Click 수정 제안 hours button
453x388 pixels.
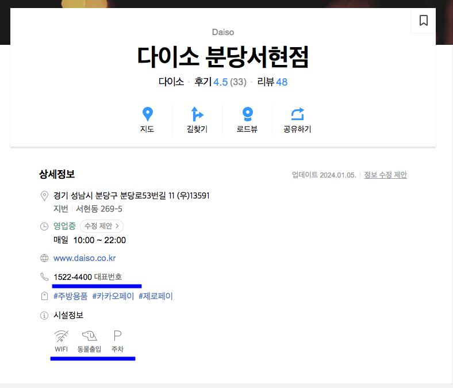(x=102, y=226)
